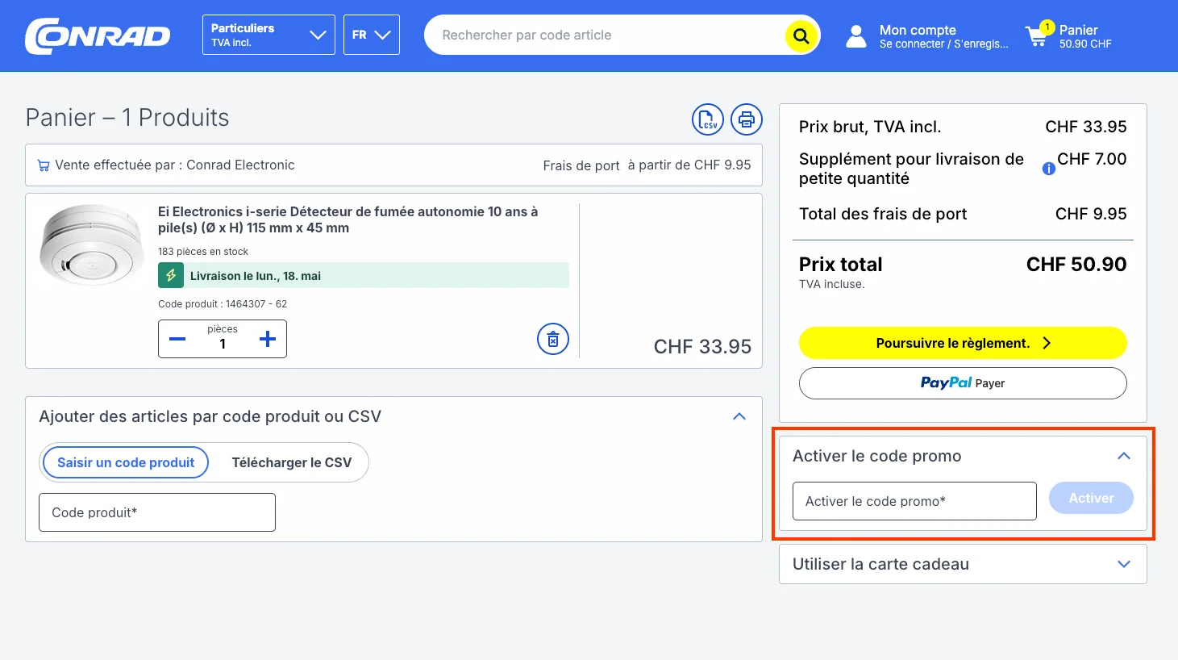Open Particuliers TVA incl. dropdown
The height and width of the screenshot is (660, 1178).
click(268, 35)
